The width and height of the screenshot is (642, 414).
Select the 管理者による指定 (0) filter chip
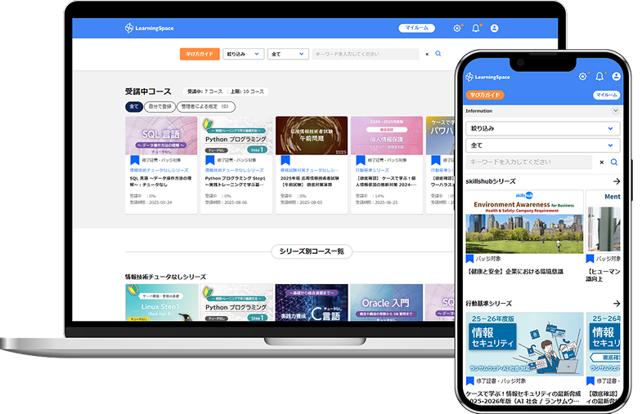coord(207,107)
